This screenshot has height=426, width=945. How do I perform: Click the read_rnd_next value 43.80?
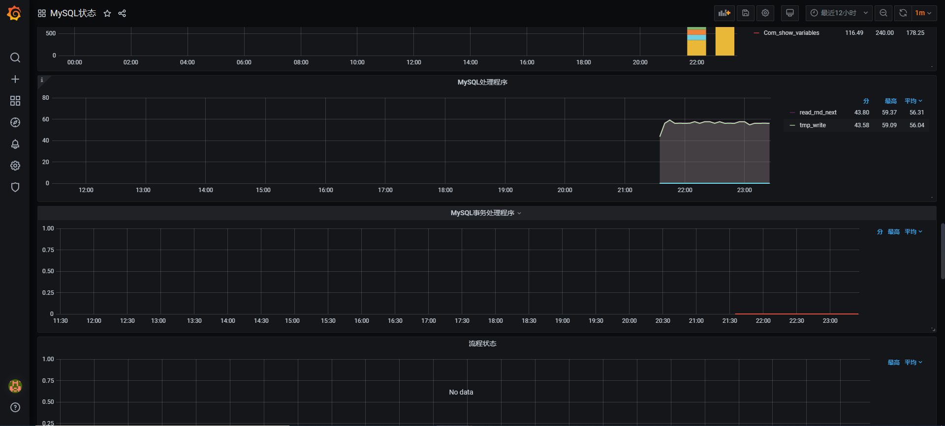(x=861, y=113)
